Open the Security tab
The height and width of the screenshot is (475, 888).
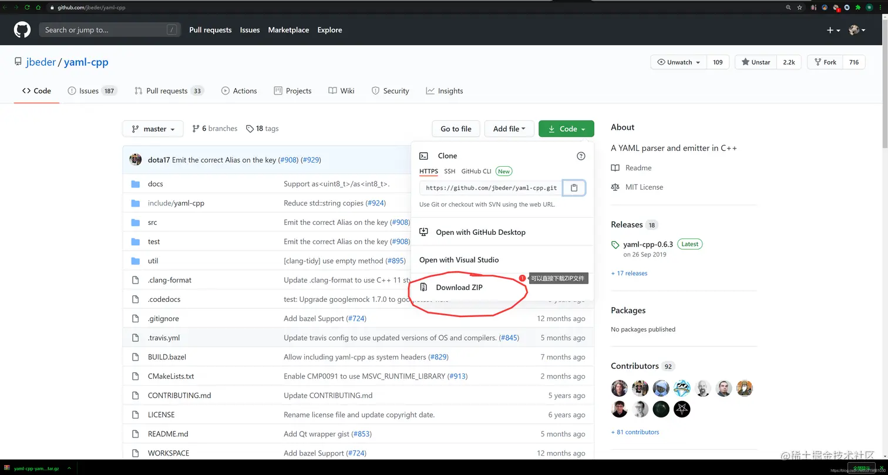click(x=390, y=91)
